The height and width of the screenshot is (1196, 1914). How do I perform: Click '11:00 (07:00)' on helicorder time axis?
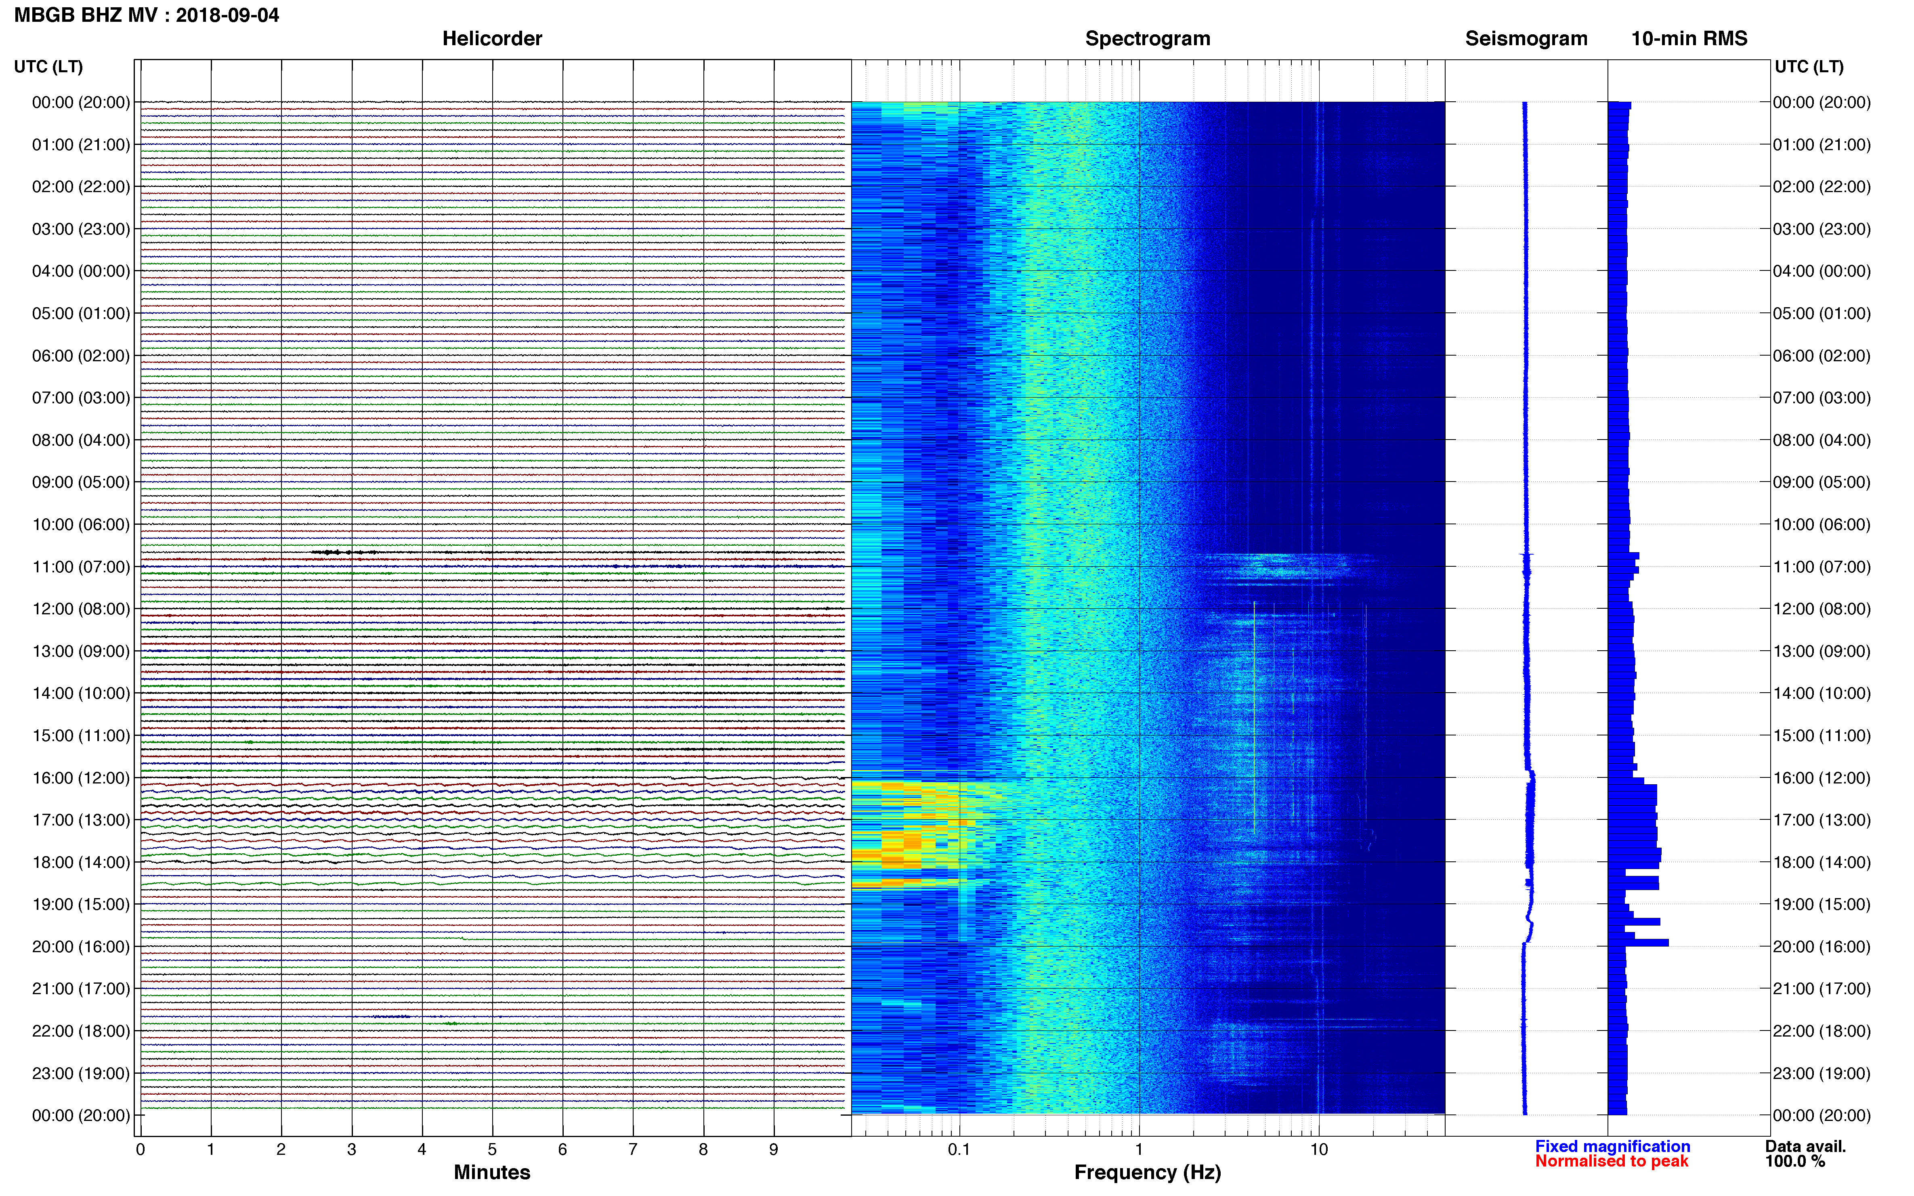tap(81, 567)
